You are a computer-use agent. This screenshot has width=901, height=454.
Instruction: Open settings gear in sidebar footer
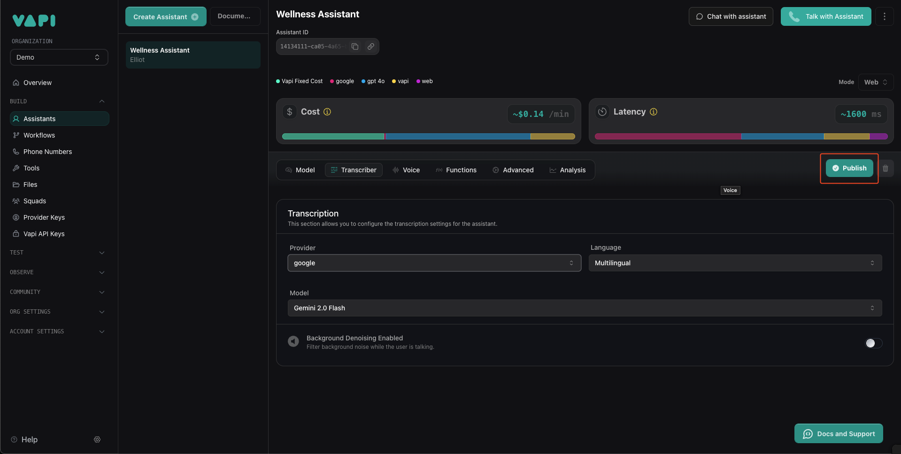tap(97, 439)
